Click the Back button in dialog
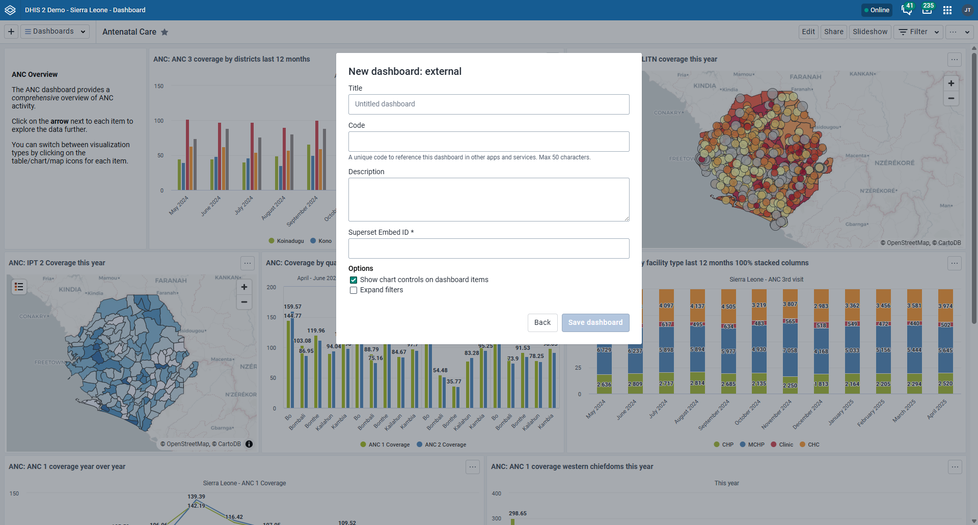Viewport: 978px width, 525px height. coord(542,323)
